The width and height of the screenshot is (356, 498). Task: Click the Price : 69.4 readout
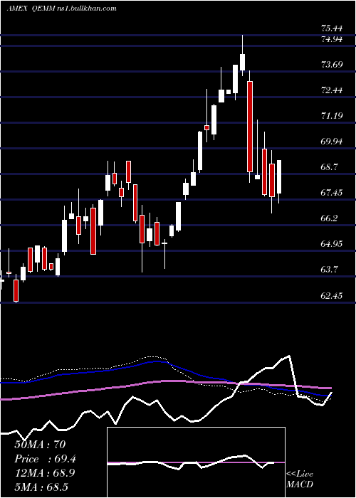[x=45, y=459]
